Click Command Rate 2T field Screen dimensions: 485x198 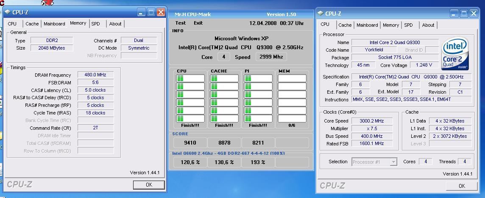pos(95,128)
